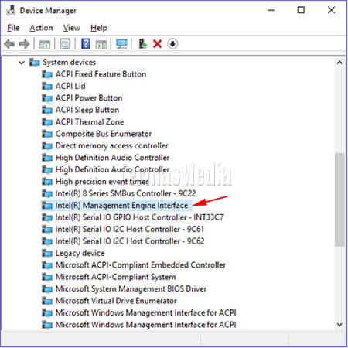Click the red X Uninstall device icon

pos(157,44)
